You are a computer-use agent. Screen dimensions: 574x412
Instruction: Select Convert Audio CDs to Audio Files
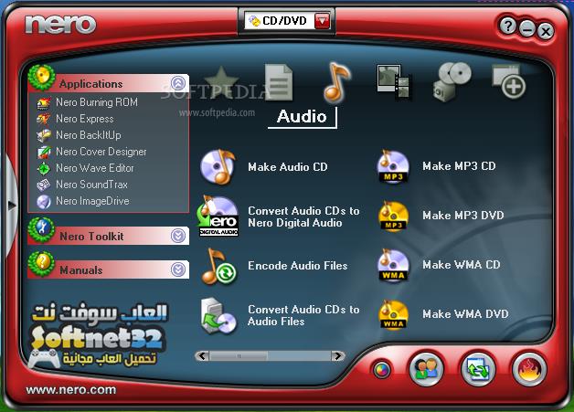(303, 315)
